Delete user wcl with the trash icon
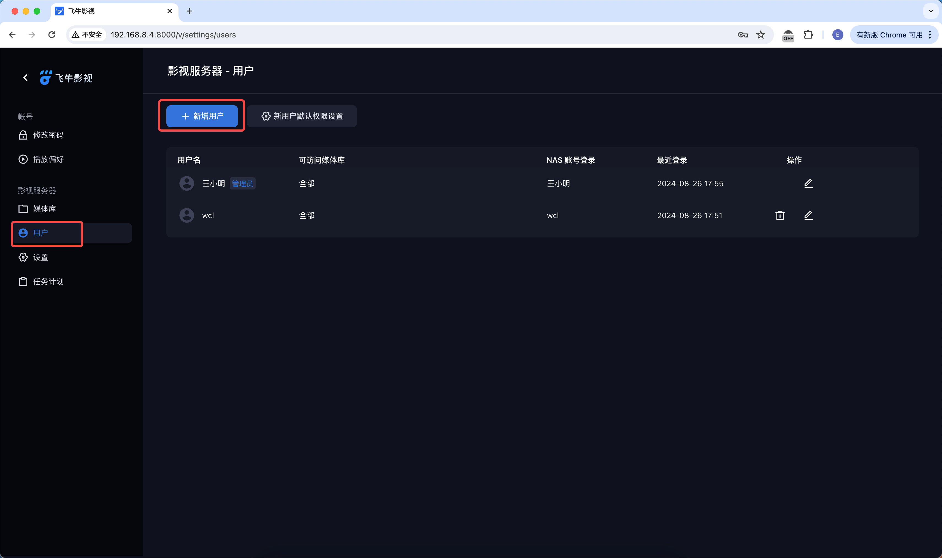Image resolution: width=942 pixels, height=558 pixels. (779, 215)
